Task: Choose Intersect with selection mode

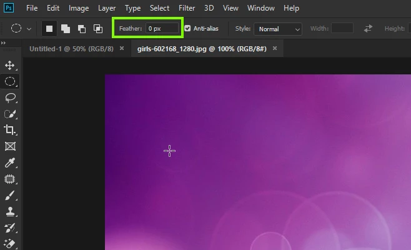Action: coord(98,29)
